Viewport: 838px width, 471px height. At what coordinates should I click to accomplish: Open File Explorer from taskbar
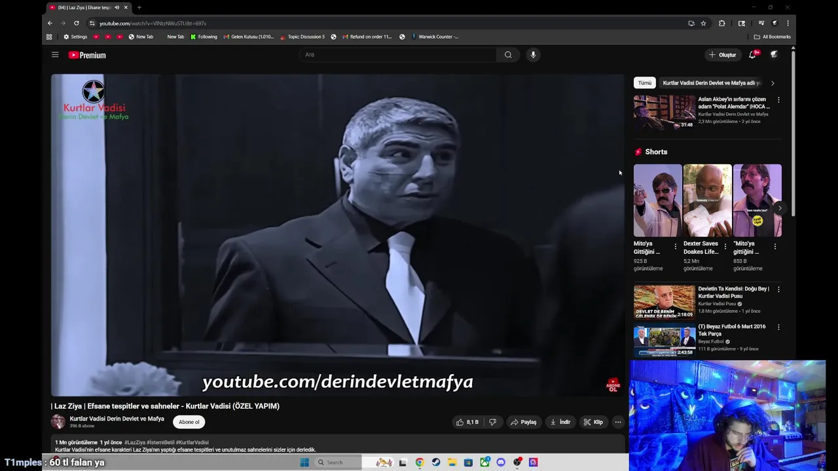pyautogui.click(x=452, y=462)
